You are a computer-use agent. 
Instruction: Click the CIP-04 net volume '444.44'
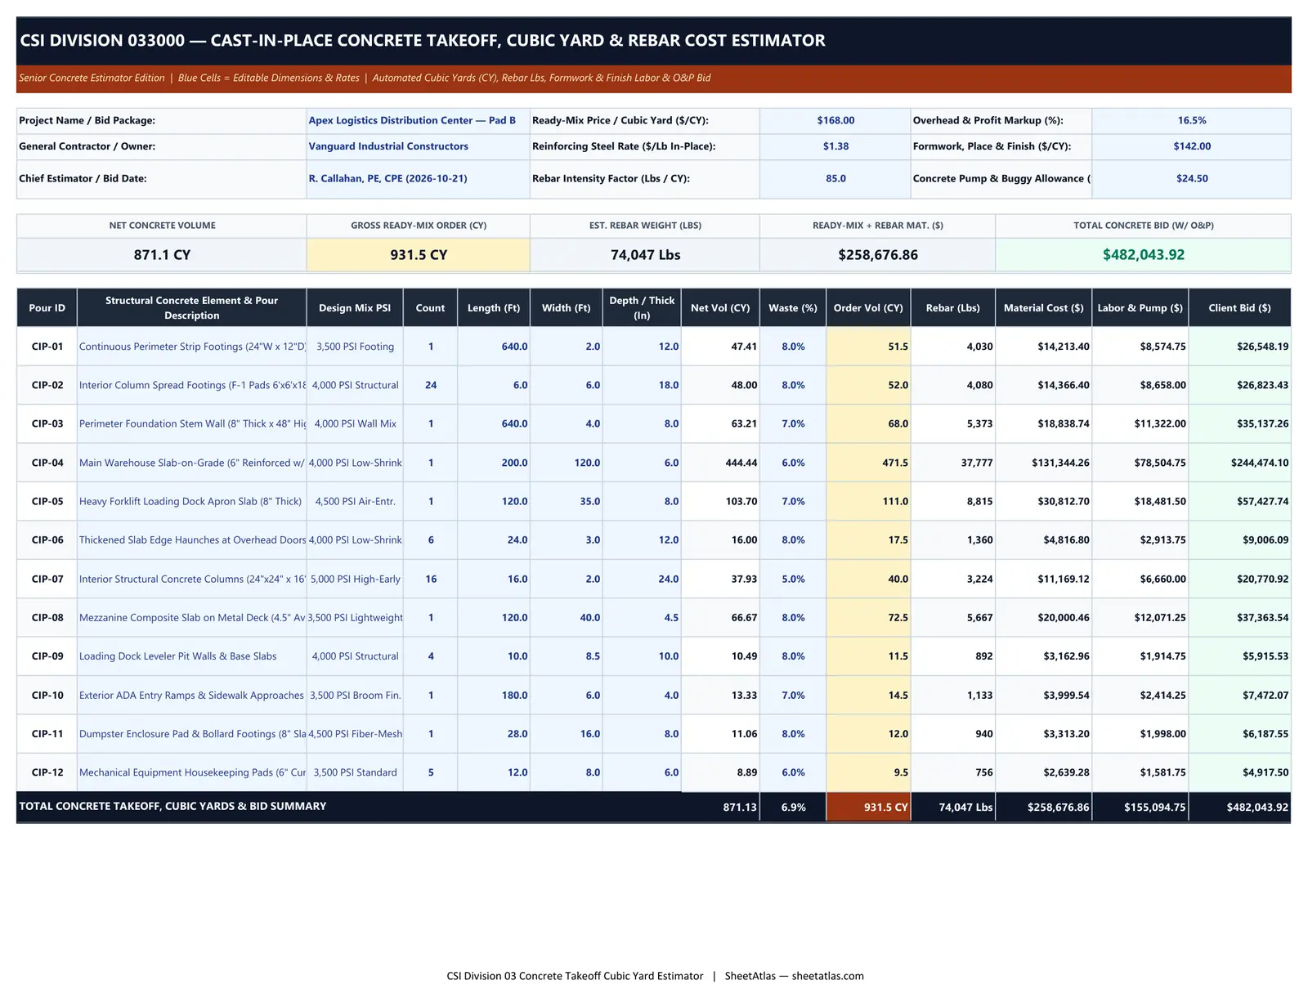720,463
